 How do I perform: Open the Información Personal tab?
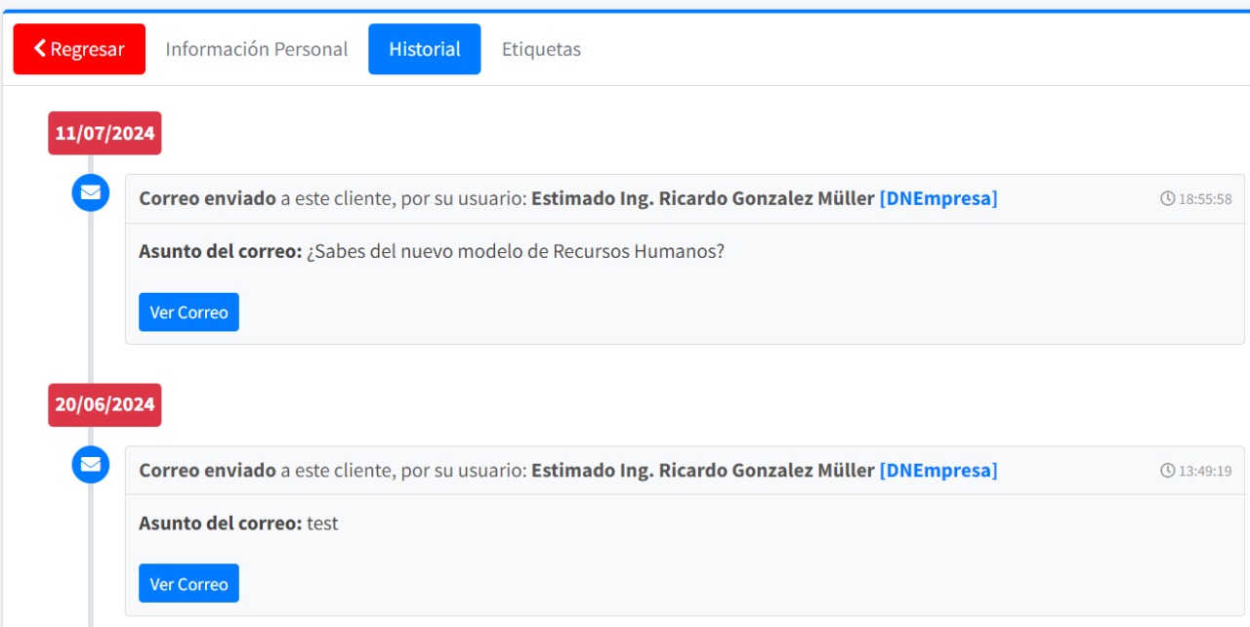tap(256, 49)
